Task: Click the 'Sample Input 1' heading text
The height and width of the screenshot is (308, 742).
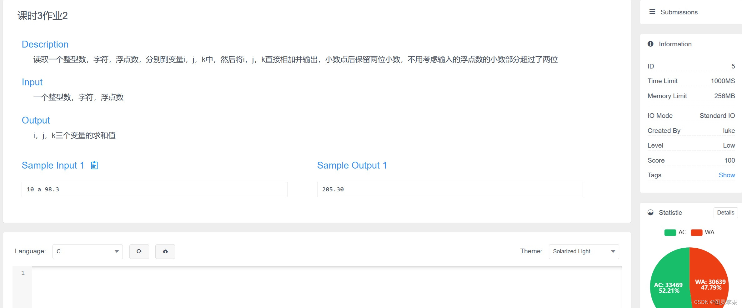Action: click(x=53, y=165)
